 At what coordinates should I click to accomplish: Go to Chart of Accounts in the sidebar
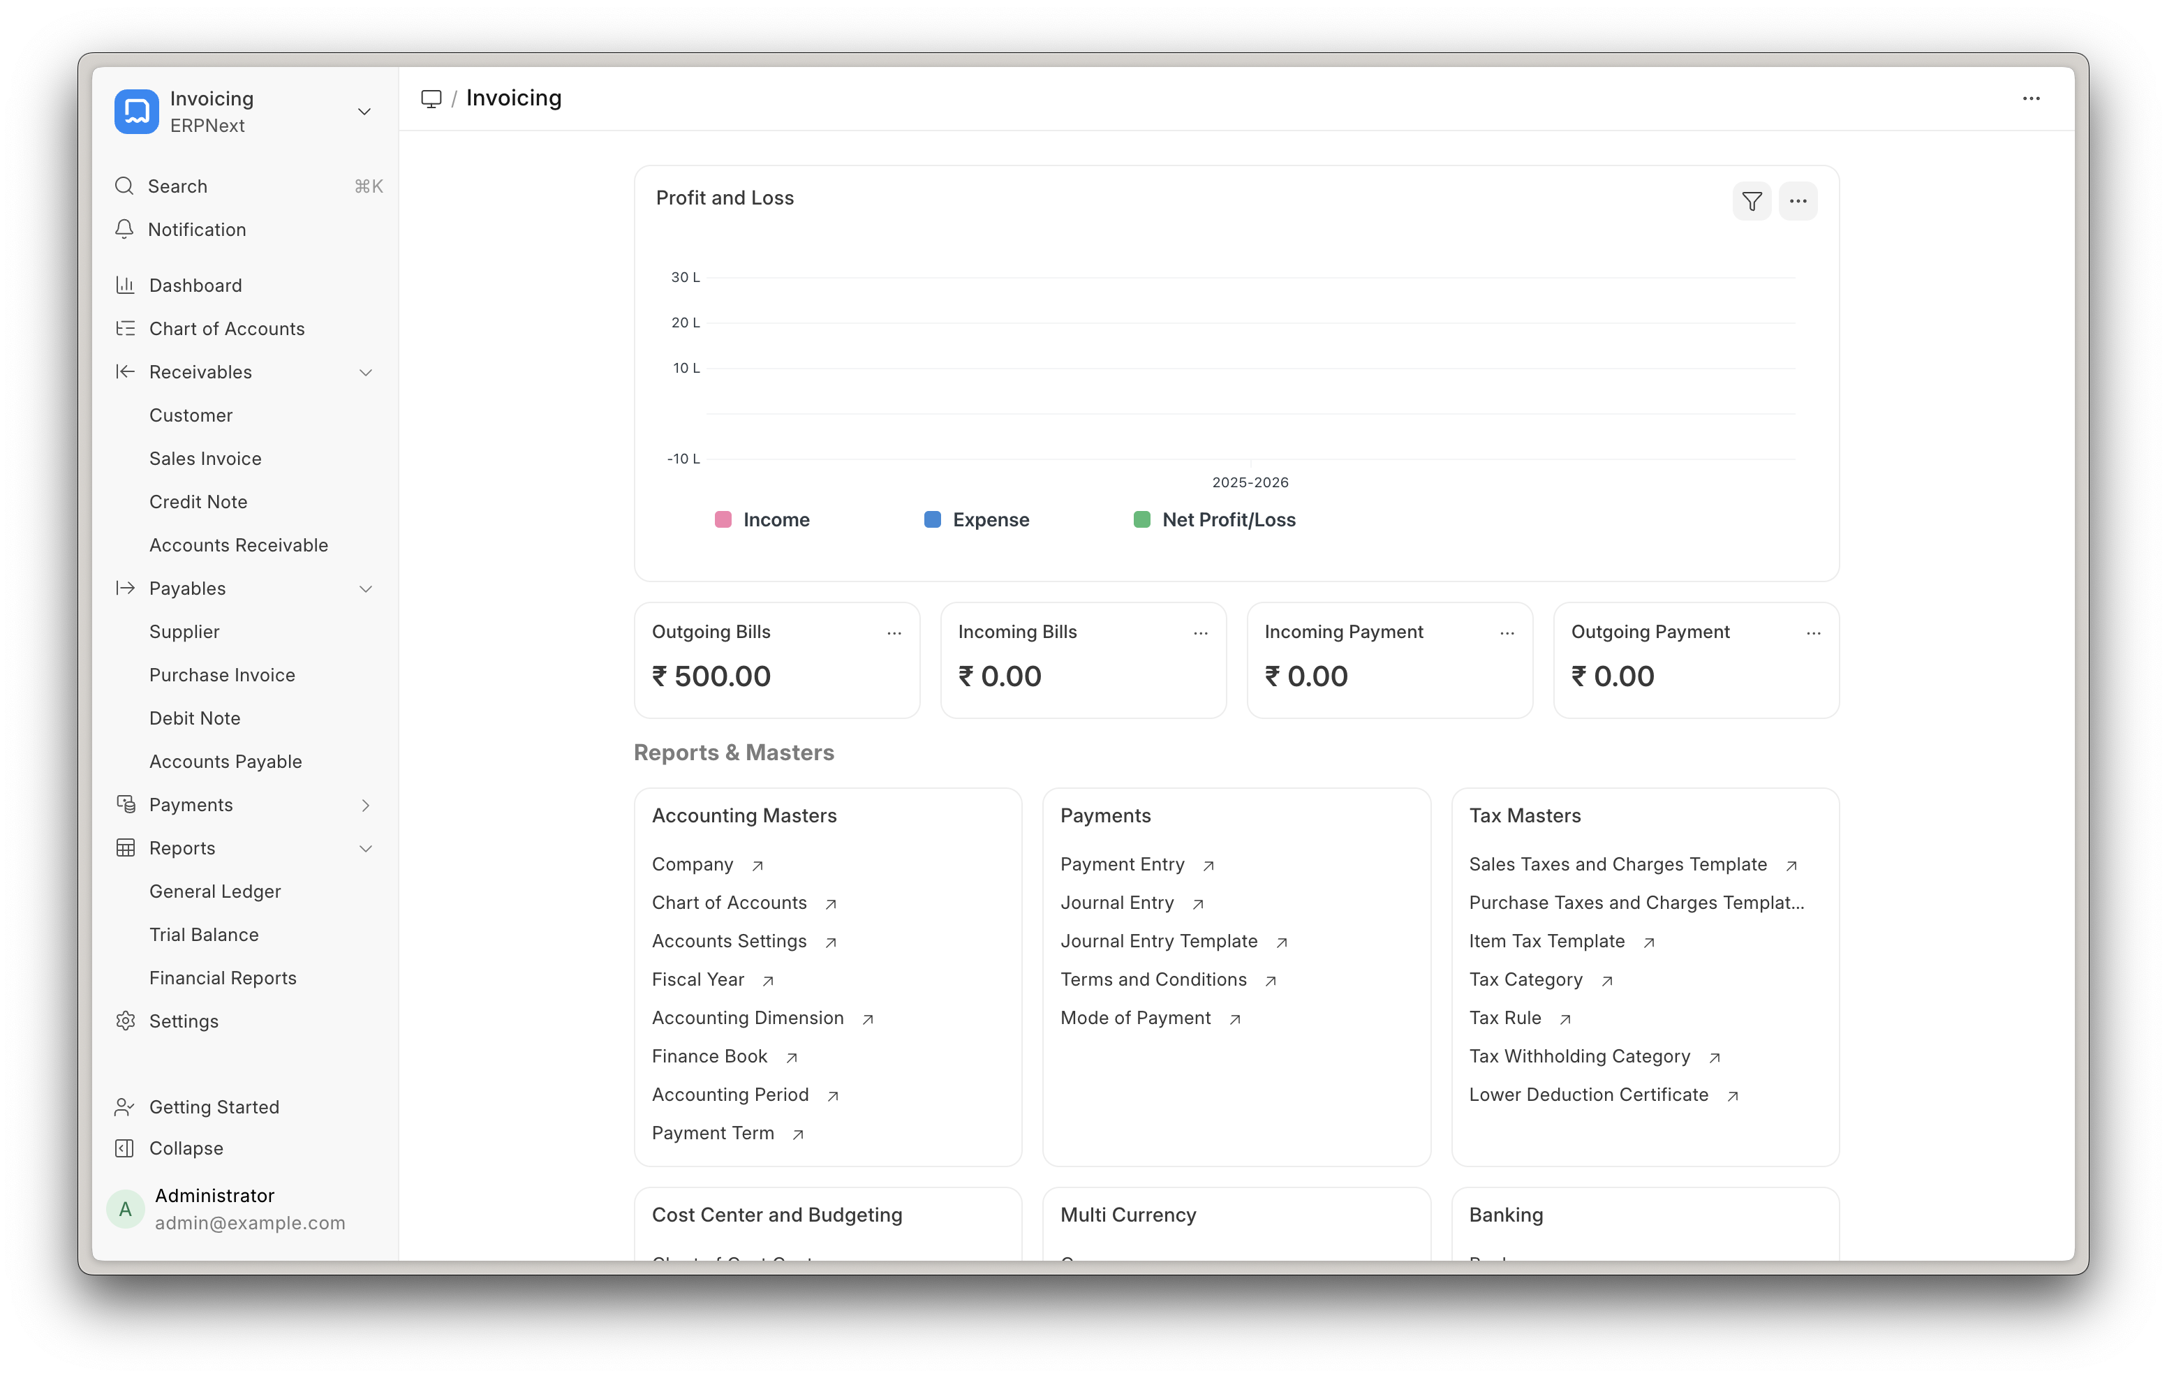227,329
